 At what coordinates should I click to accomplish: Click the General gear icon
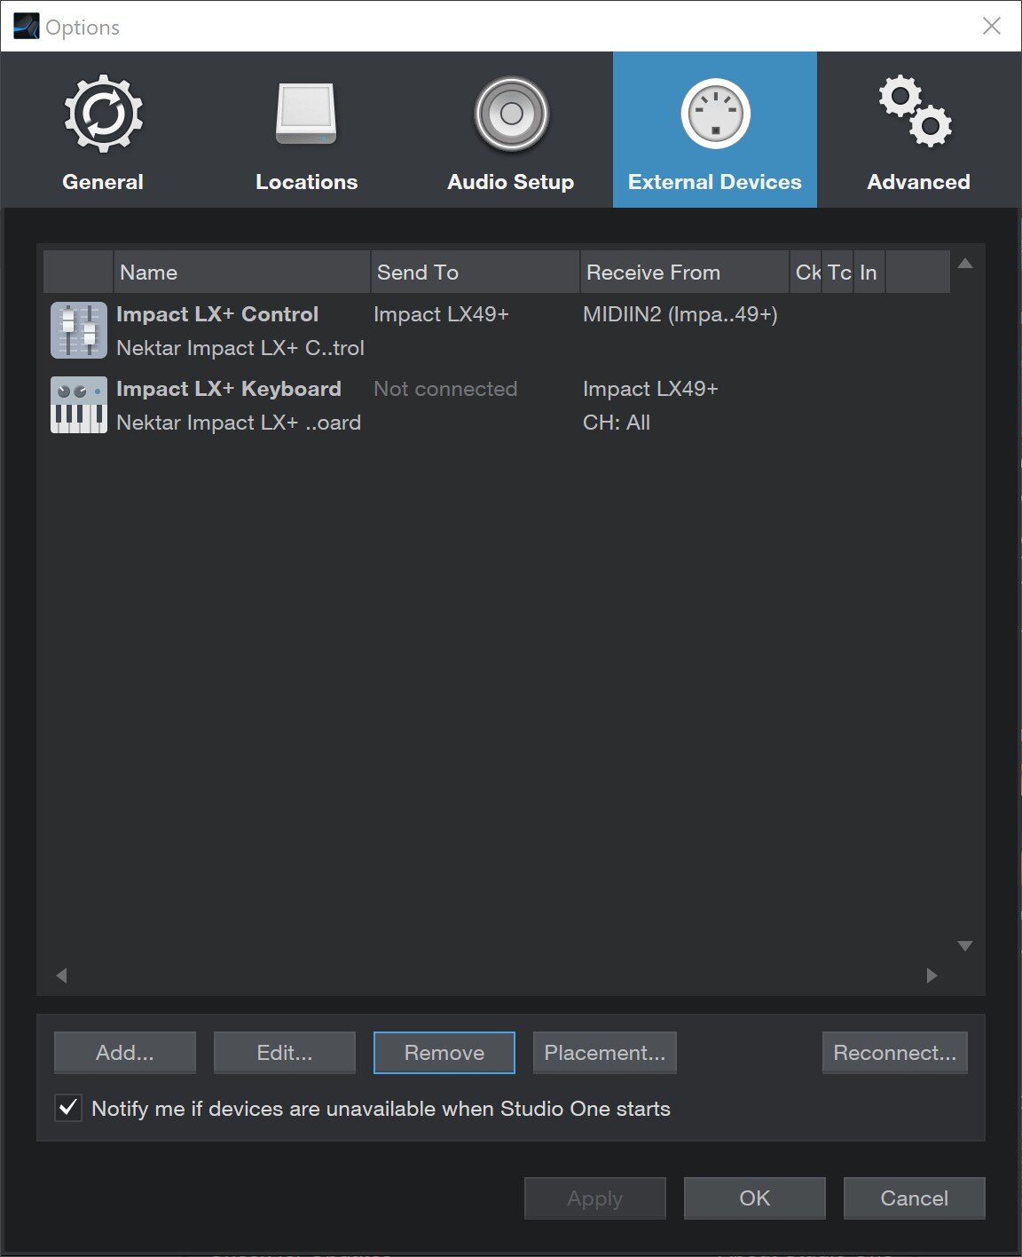coord(102,114)
